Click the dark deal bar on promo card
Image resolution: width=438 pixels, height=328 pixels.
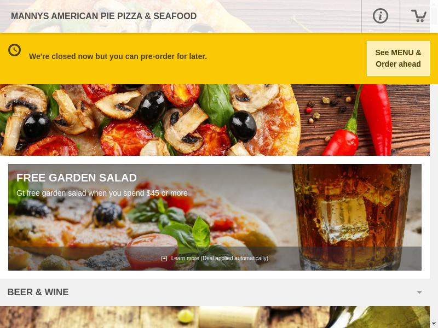(x=215, y=258)
